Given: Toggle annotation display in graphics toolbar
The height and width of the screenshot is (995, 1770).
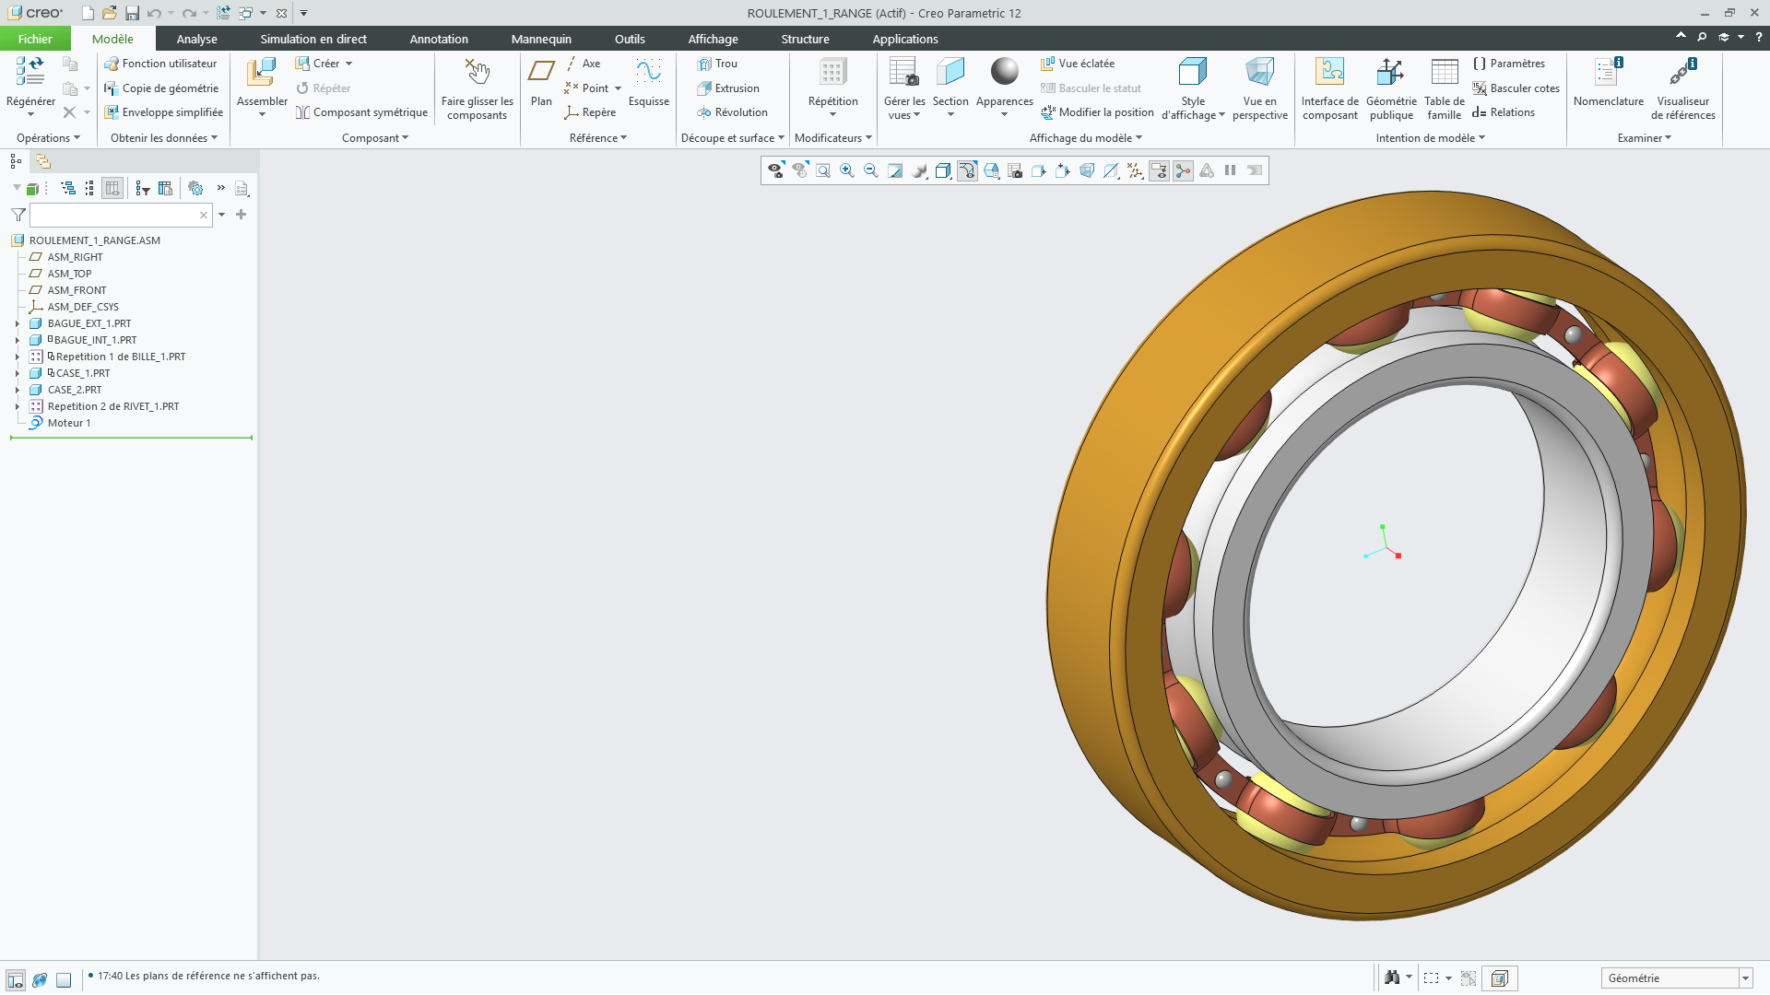Looking at the screenshot, I should pyautogui.click(x=1159, y=170).
